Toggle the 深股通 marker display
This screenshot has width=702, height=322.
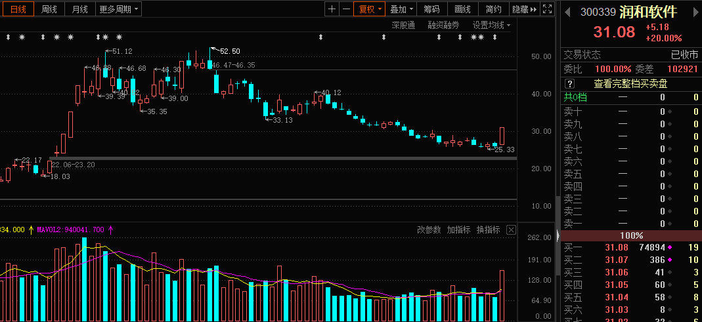coord(403,25)
